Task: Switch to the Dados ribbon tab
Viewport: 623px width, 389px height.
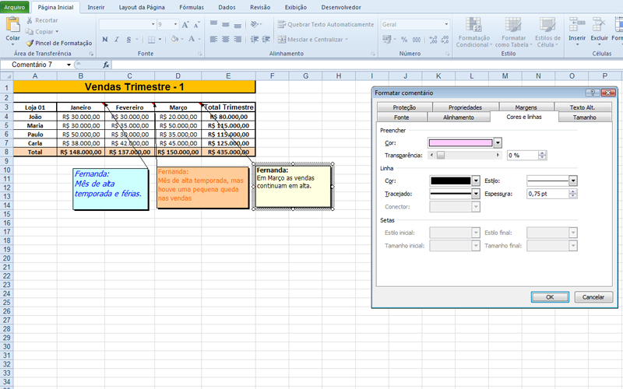Action: tap(227, 7)
